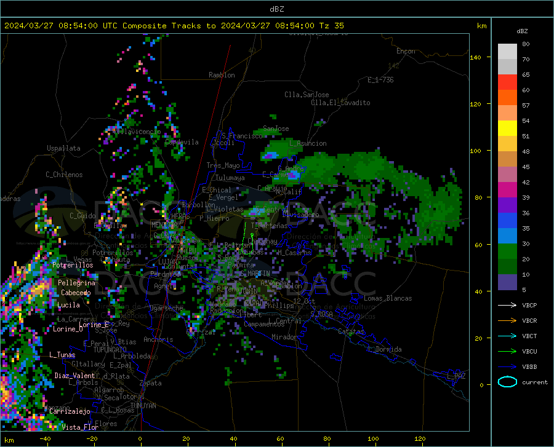Screen dimensions: 554x447
Task: Click the Carrizalejo station label
Action: [x=70, y=411]
